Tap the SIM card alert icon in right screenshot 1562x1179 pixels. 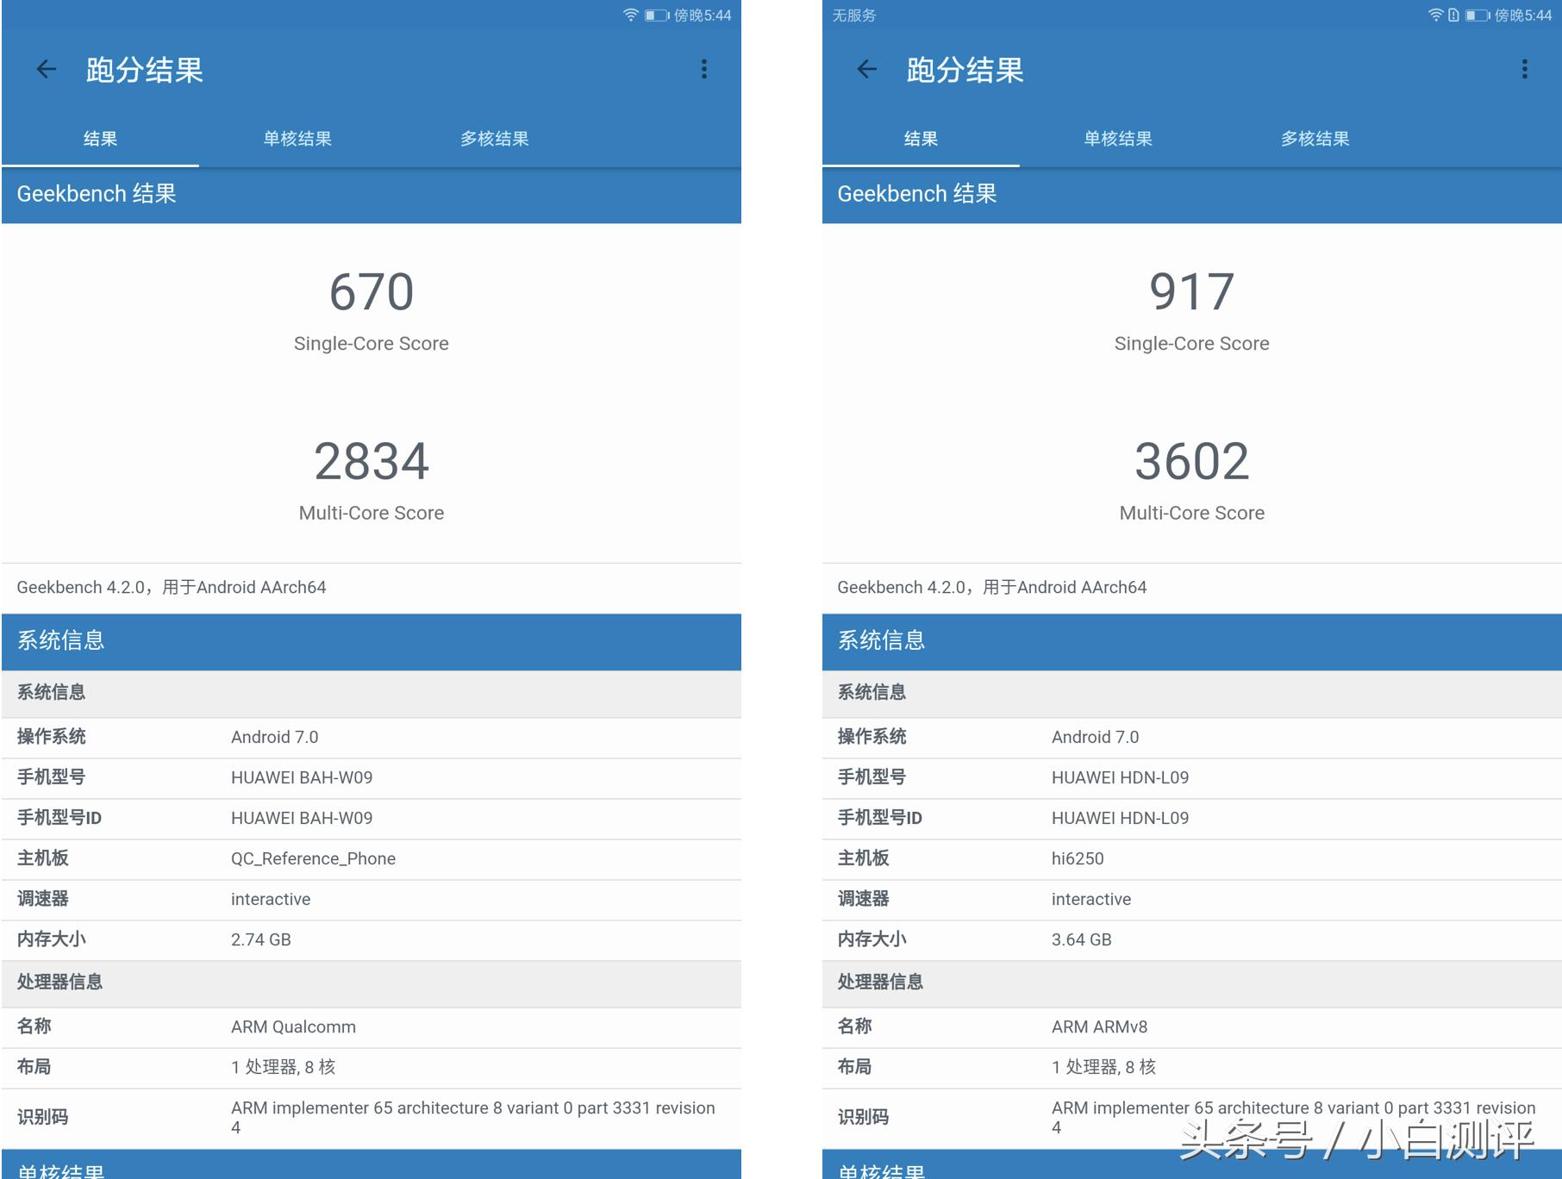1453,15
